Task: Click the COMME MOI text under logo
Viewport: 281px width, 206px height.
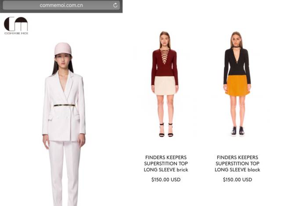Action: point(16,33)
